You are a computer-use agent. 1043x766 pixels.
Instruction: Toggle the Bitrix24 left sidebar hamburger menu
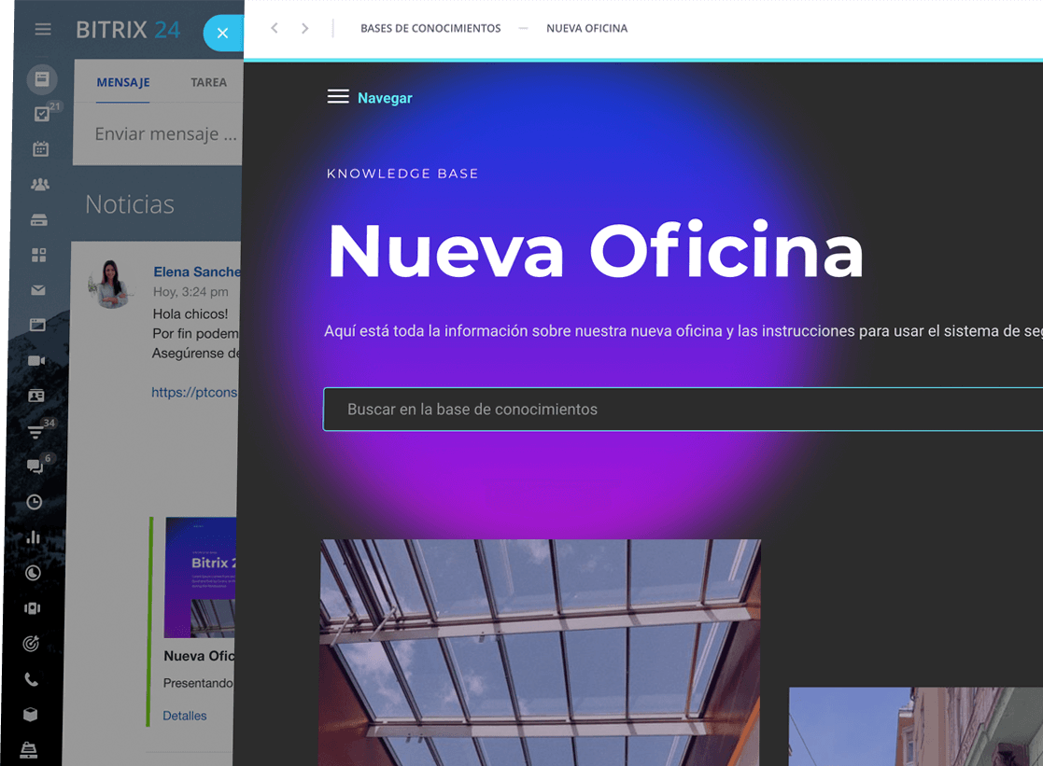tap(43, 29)
